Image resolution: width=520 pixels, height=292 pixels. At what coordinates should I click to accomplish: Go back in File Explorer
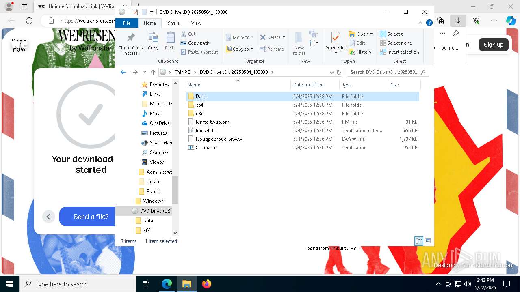coord(123,72)
